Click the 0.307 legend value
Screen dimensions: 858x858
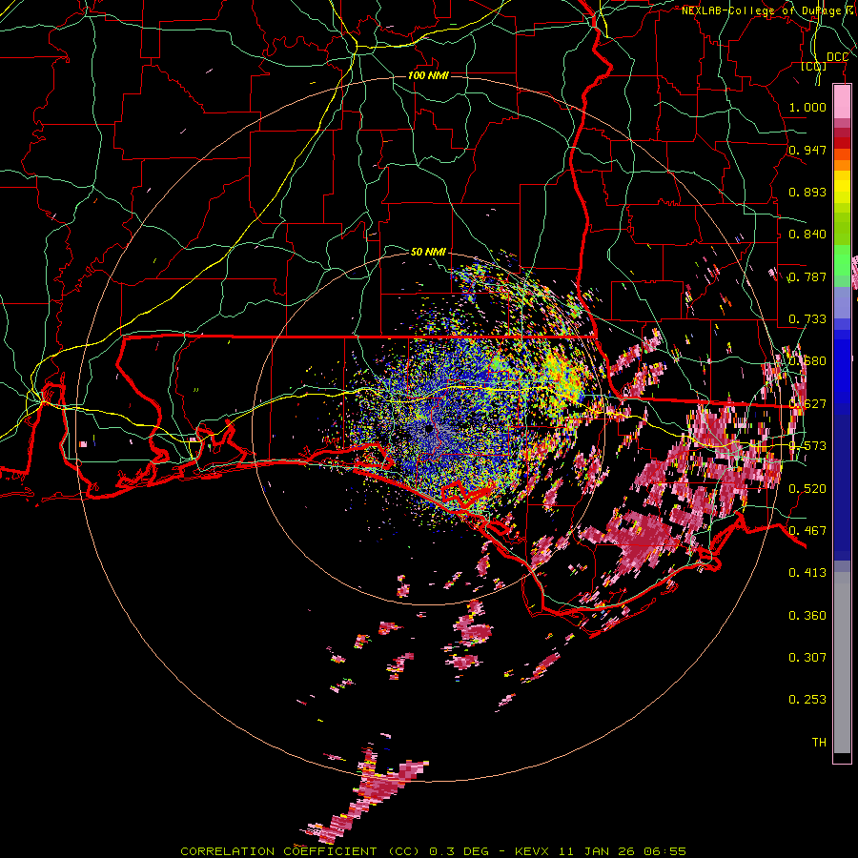807,657
